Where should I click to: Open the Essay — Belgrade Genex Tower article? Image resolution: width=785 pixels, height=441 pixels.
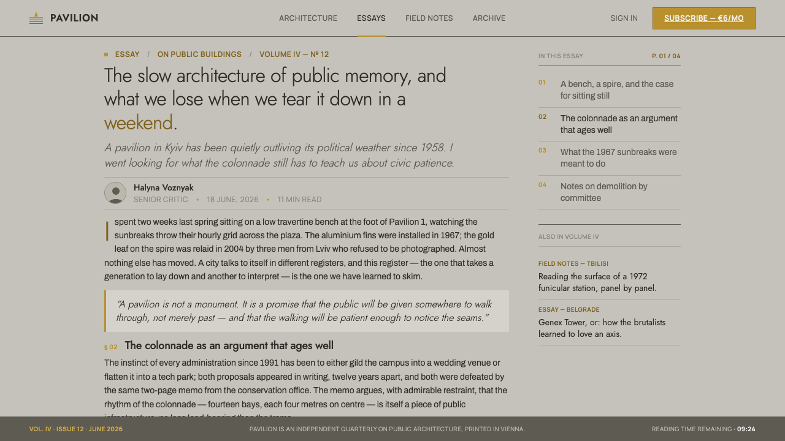click(x=610, y=322)
